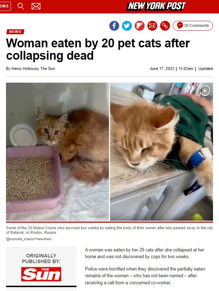This screenshot has height=291, width=219.
Task: Share article via Flipboard icon
Action: (140, 26)
